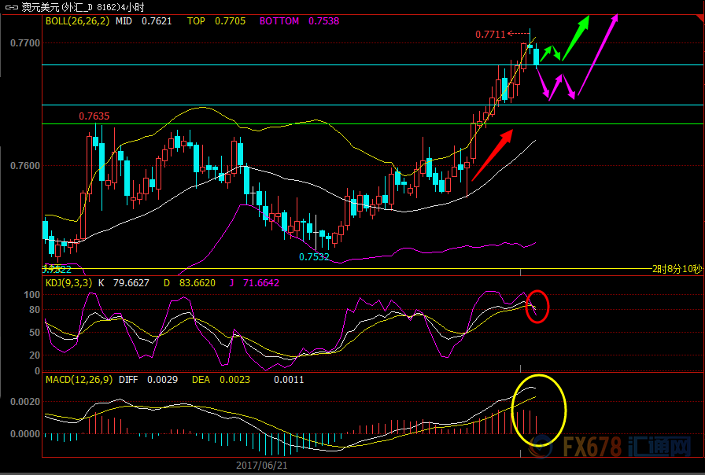
Task: Click the 20 level on KDJ axis
Action: pos(34,355)
